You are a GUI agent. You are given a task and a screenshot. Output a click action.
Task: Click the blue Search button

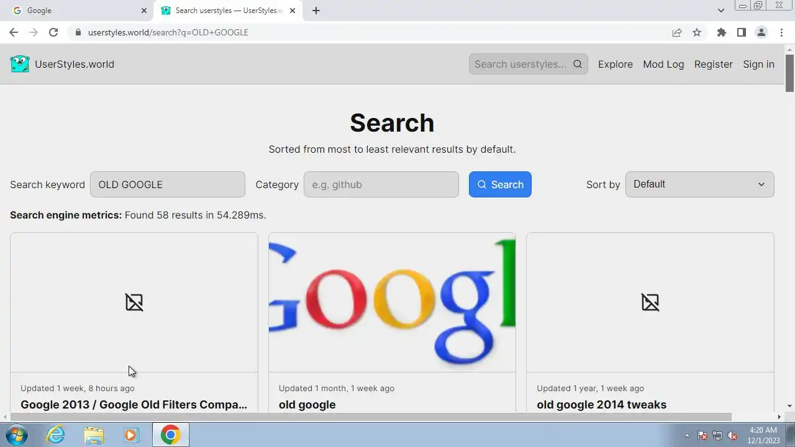500,184
